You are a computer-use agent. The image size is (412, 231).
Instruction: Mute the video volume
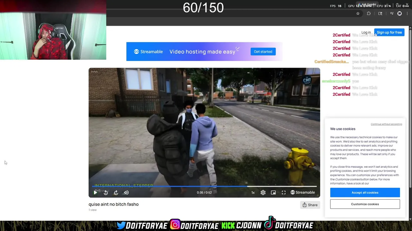(126, 193)
